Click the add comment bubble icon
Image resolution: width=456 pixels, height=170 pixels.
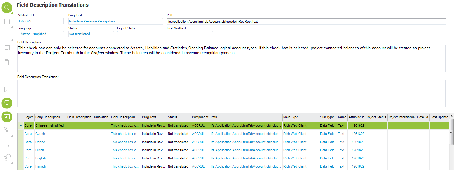[7, 158]
